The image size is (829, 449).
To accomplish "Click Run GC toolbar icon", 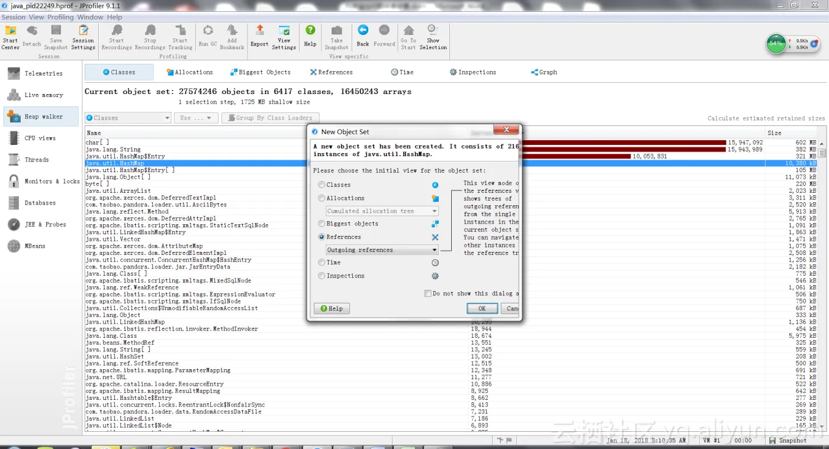I will tap(208, 35).
